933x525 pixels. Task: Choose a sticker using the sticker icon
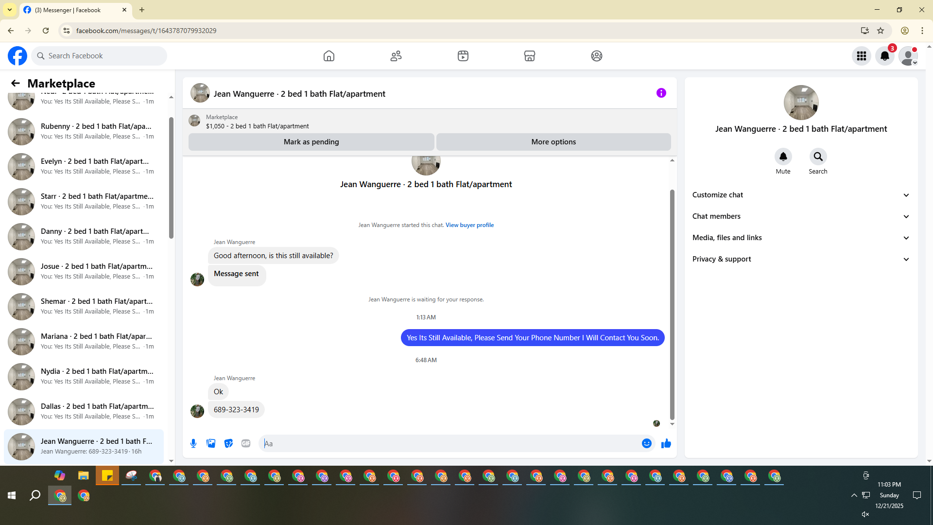[x=228, y=443]
